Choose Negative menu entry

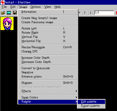point(48,72)
